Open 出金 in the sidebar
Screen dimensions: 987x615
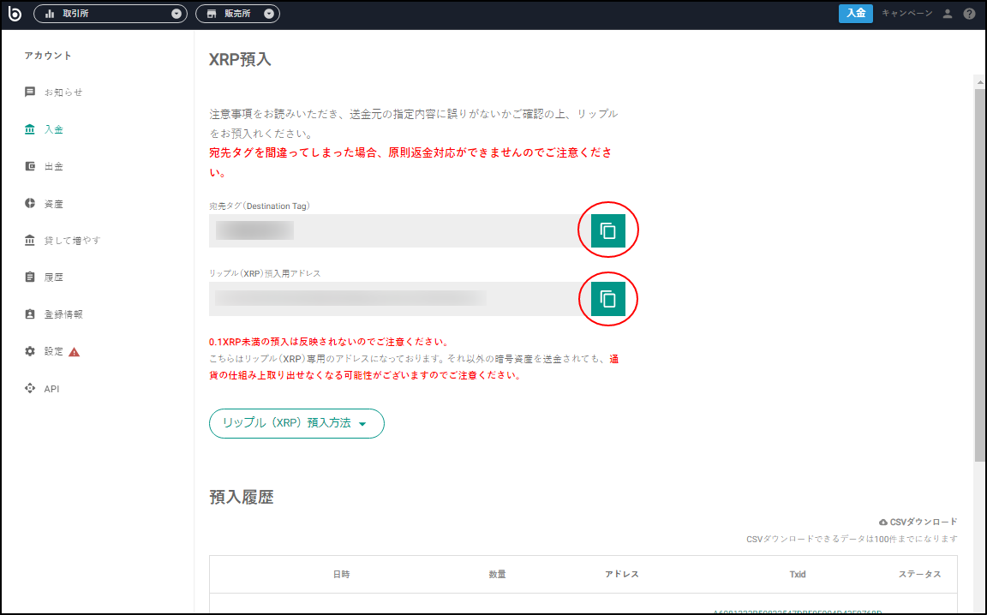coord(53,167)
